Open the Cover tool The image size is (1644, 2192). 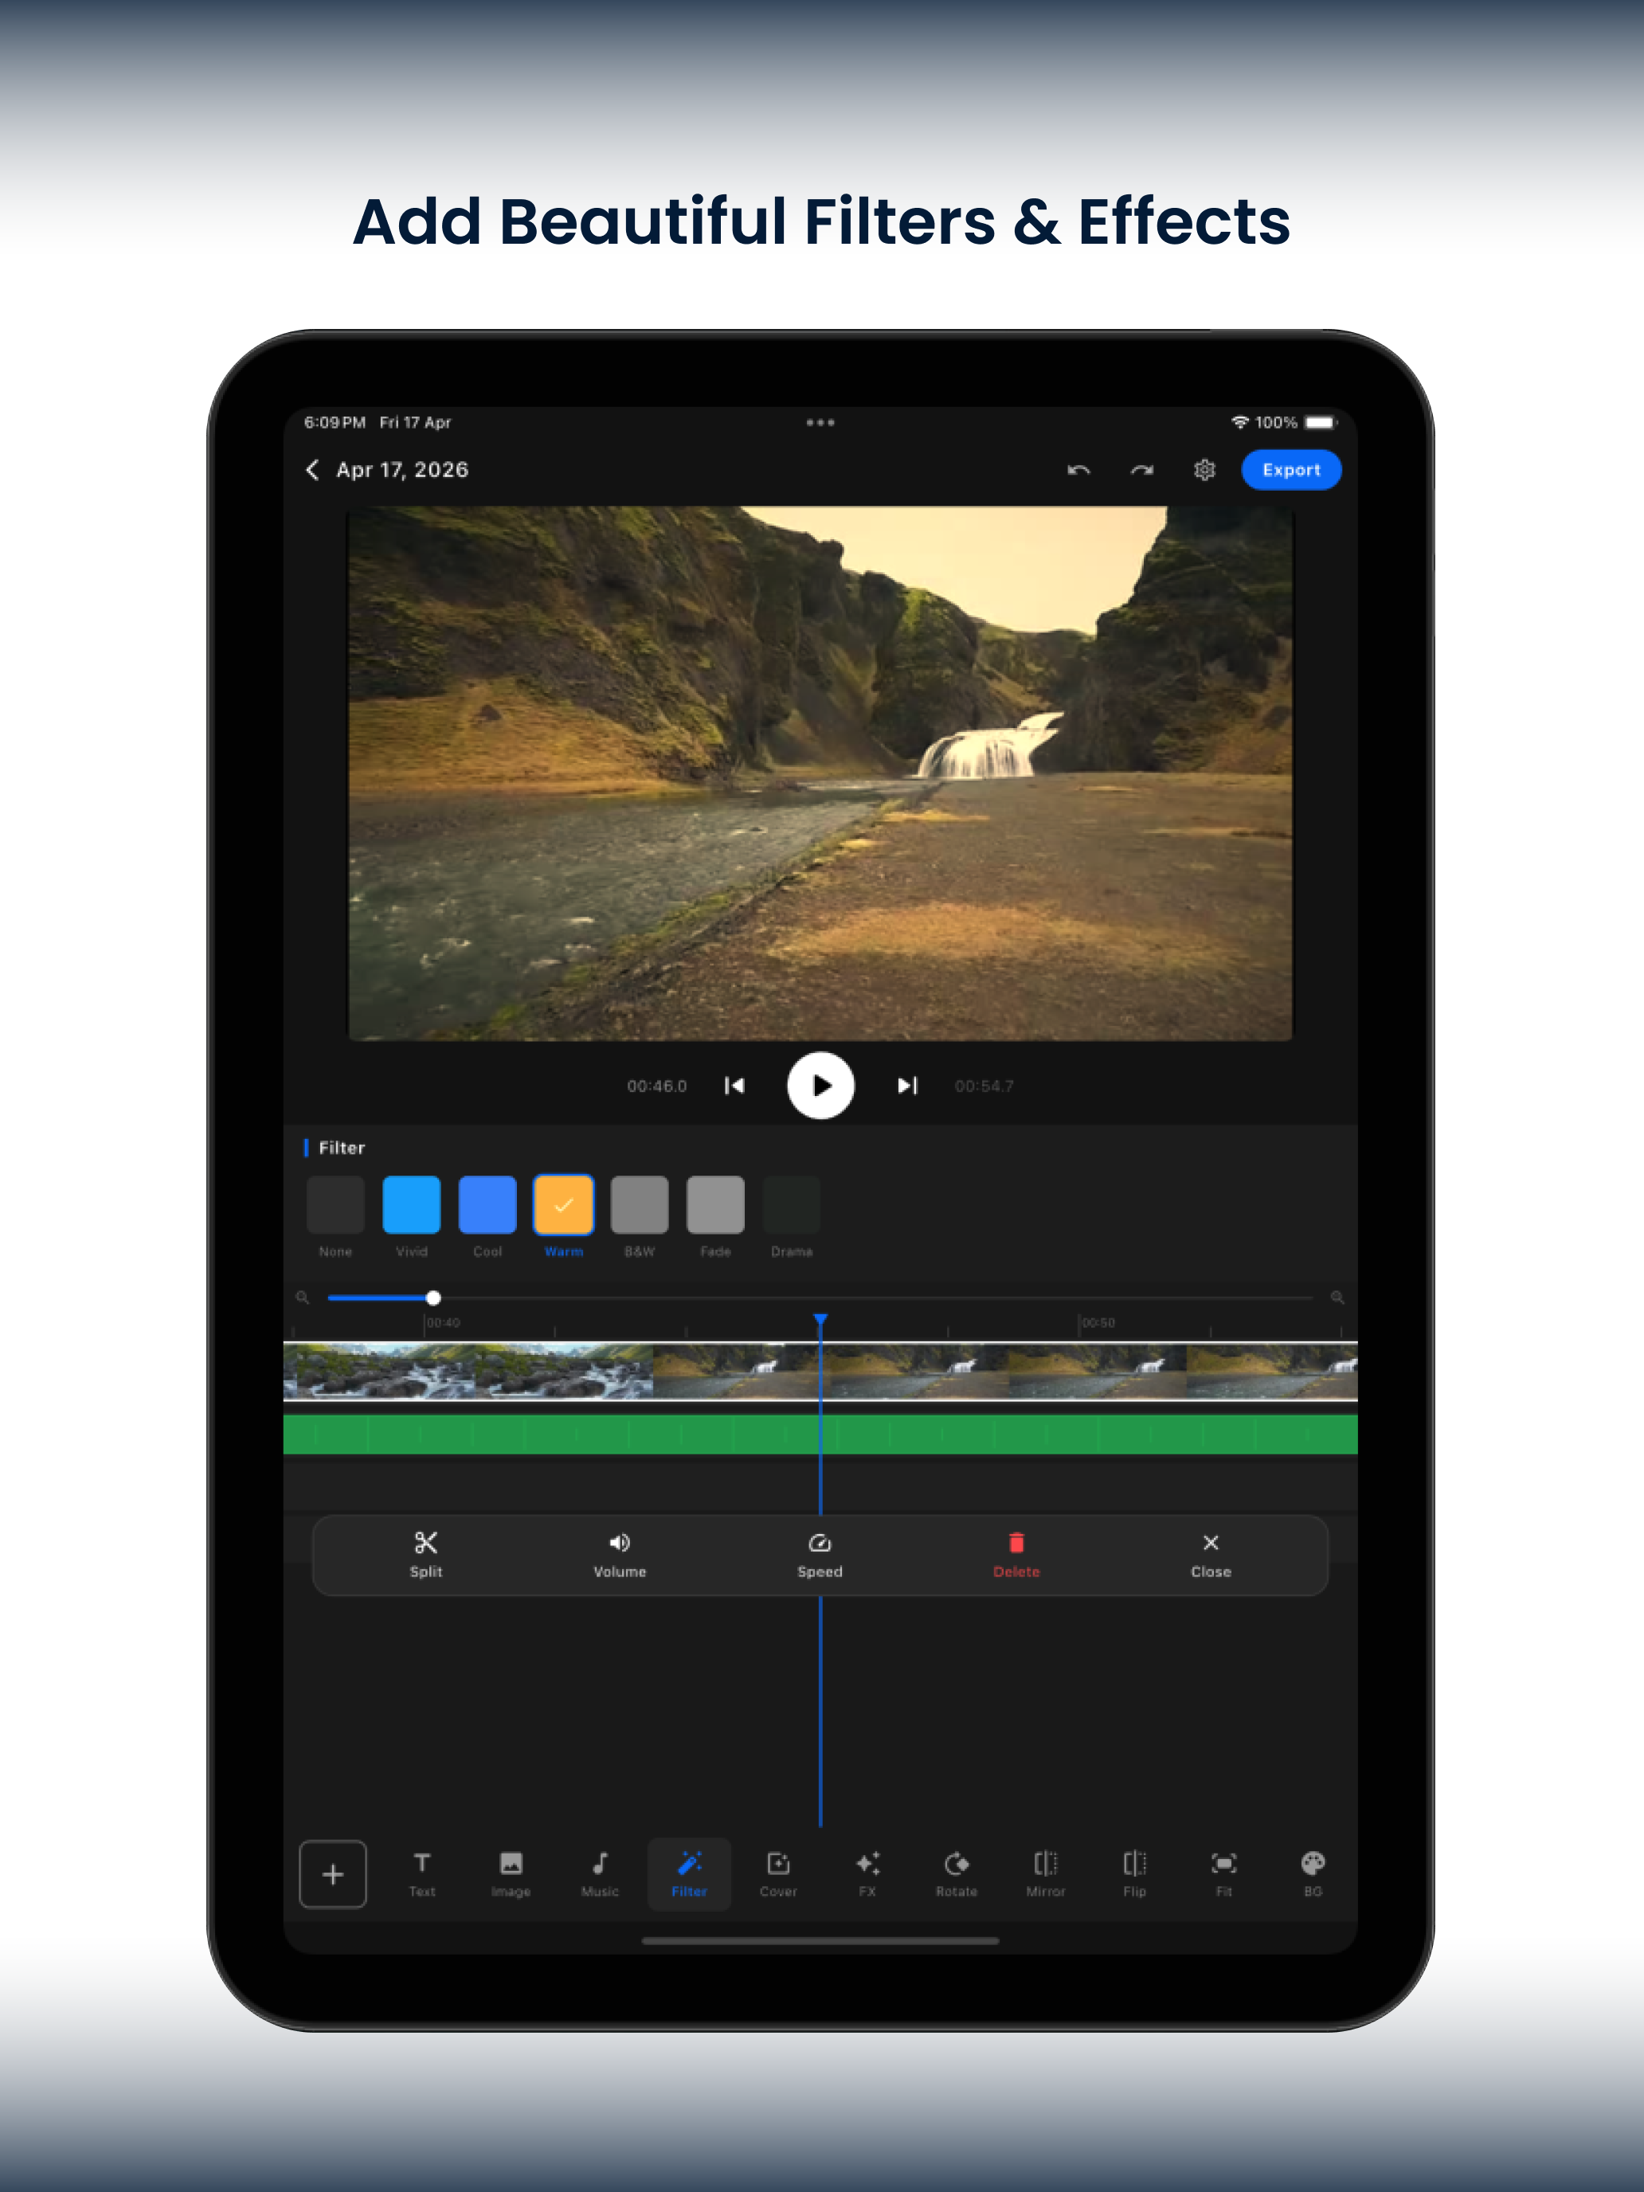[x=778, y=1874]
